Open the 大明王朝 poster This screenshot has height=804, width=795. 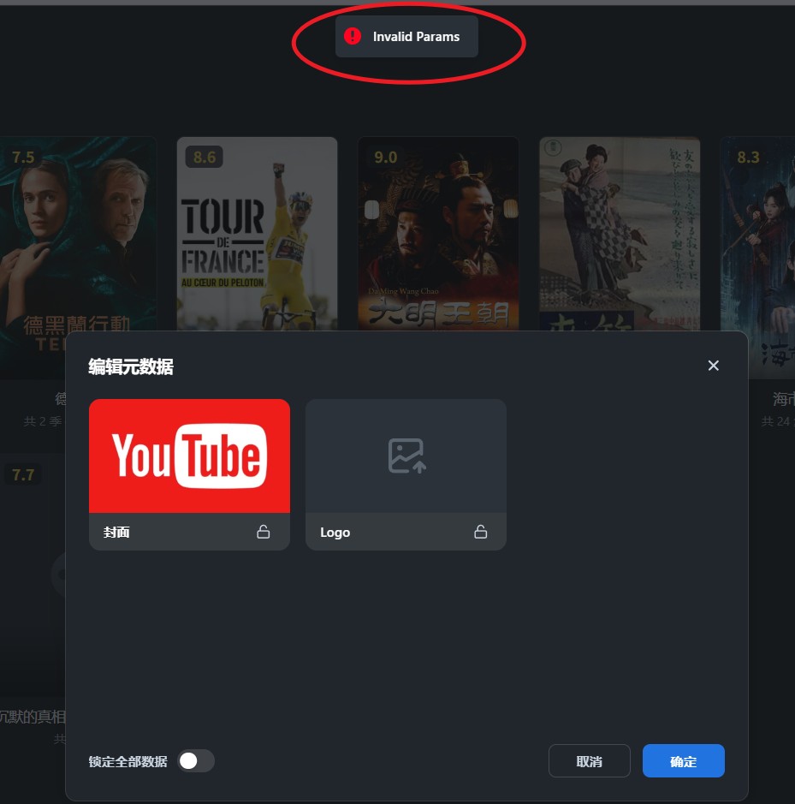(x=438, y=234)
